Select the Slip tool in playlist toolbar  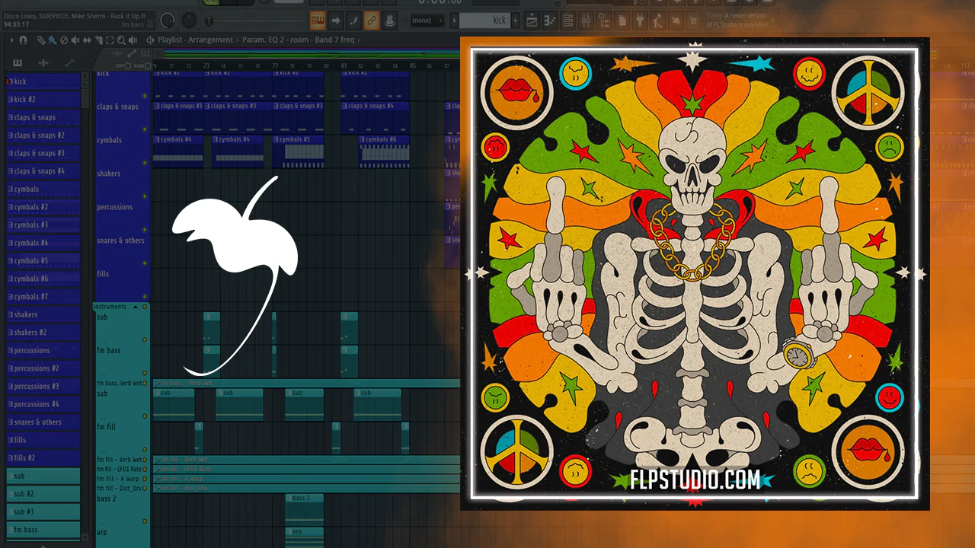(x=86, y=40)
